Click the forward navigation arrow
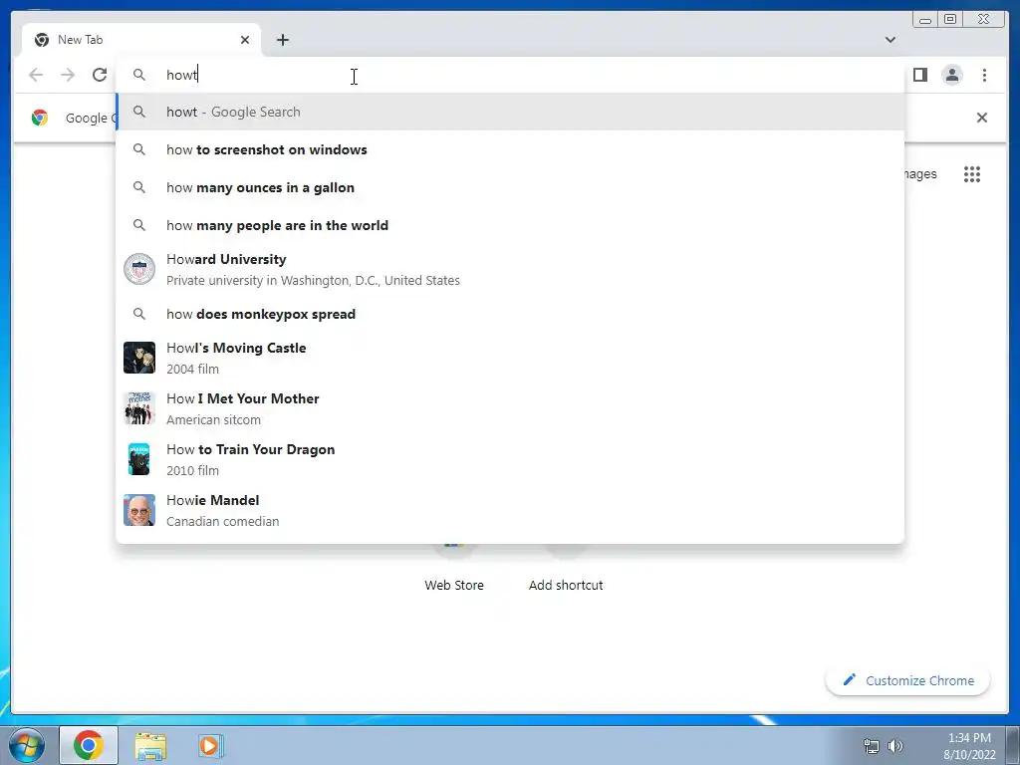This screenshot has width=1020, height=765. (x=68, y=75)
